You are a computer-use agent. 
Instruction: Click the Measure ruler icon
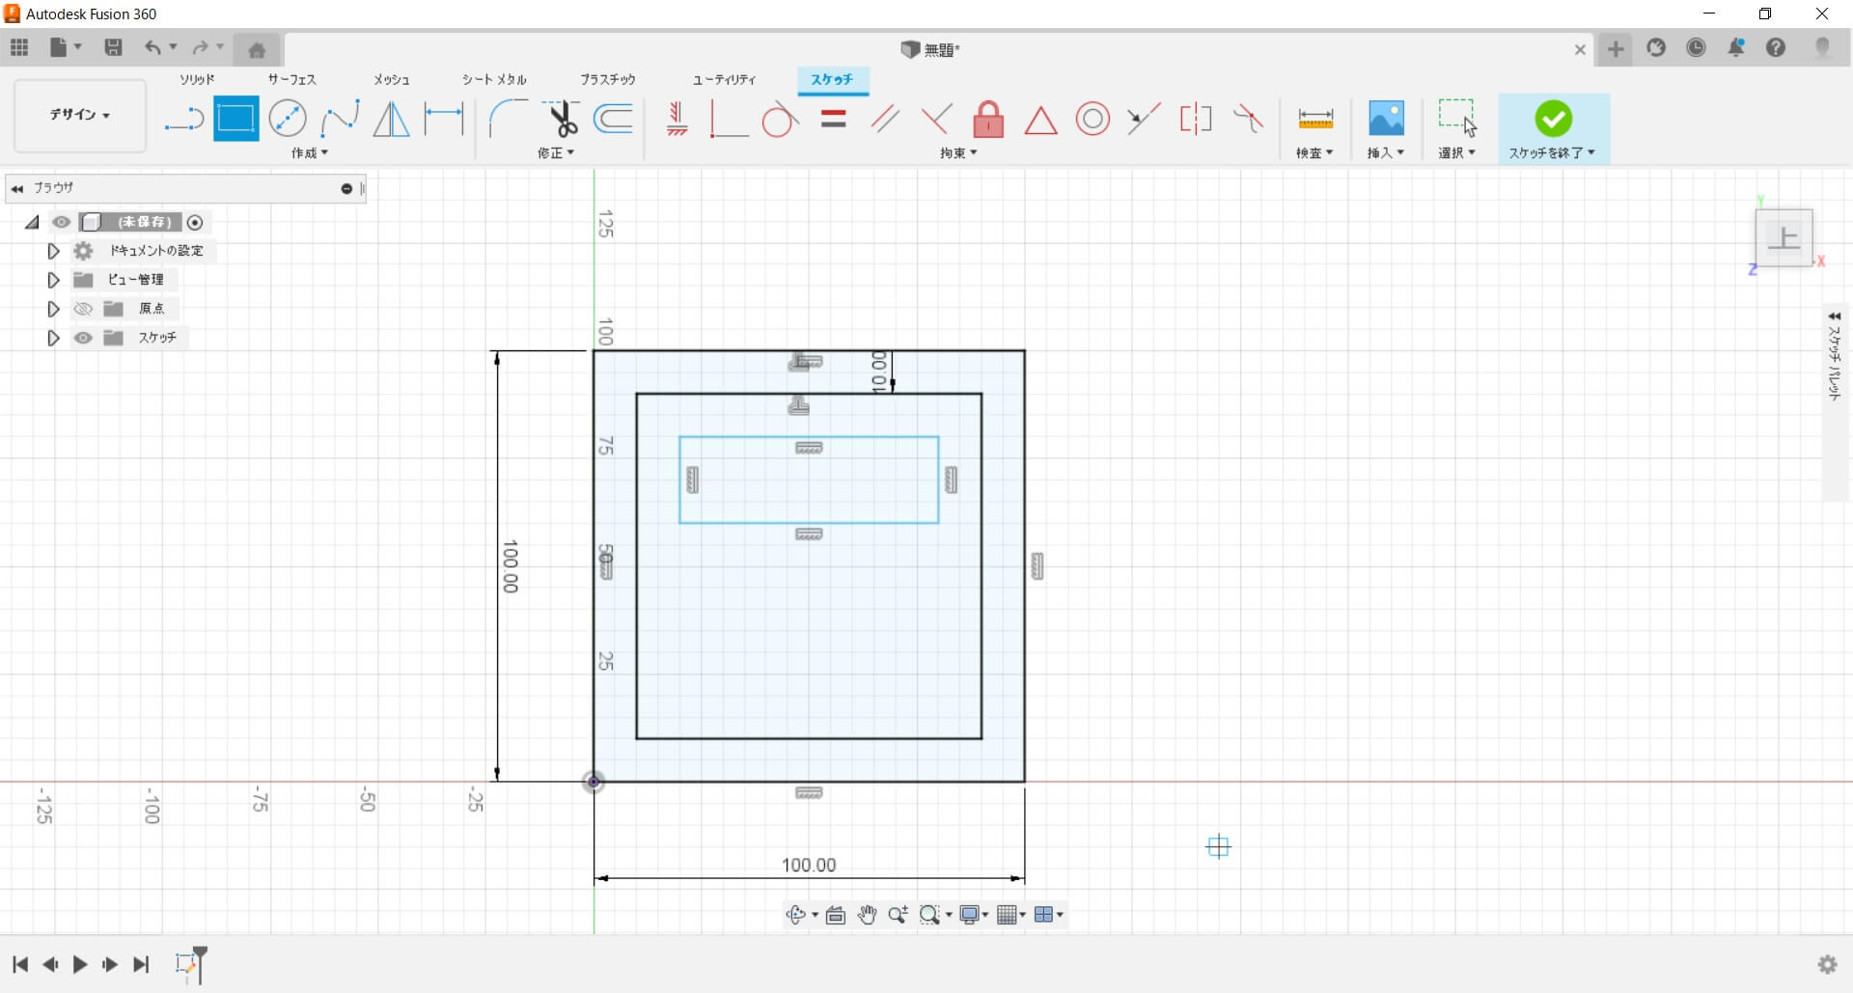[1314, 120]
